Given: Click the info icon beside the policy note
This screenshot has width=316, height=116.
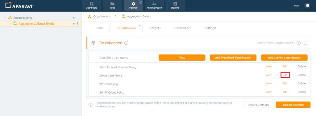Looking at the screenshot, I should coord(90,105).
